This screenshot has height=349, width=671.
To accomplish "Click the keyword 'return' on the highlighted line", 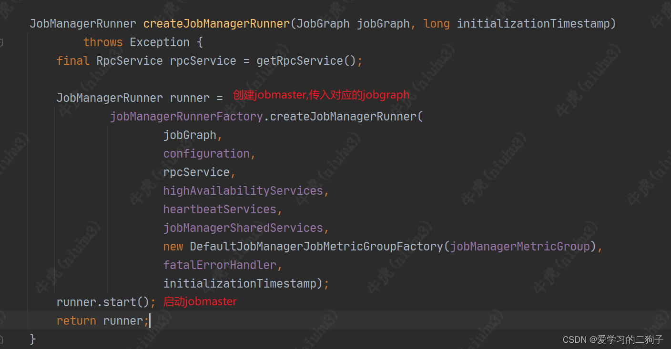I will click(x=76, y=320).
